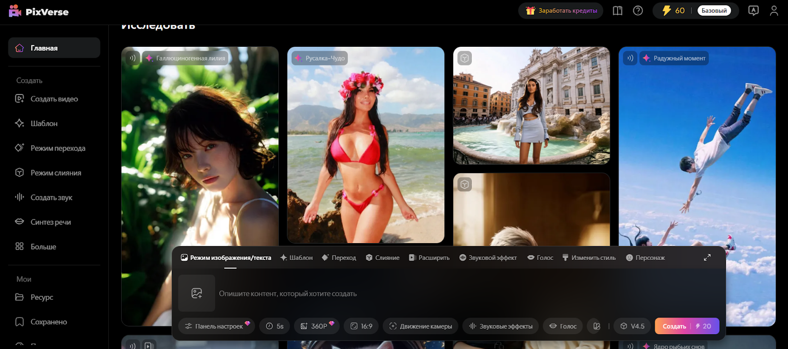The height and width of the screenshot is (349, 788).
Task: Open the user profile icon
Action: click(x=774, y=10)
